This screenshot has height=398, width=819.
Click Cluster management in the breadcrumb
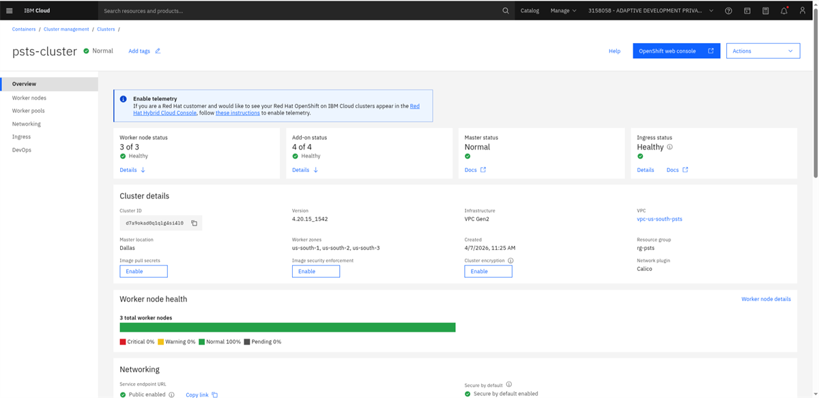coord(66,29)
